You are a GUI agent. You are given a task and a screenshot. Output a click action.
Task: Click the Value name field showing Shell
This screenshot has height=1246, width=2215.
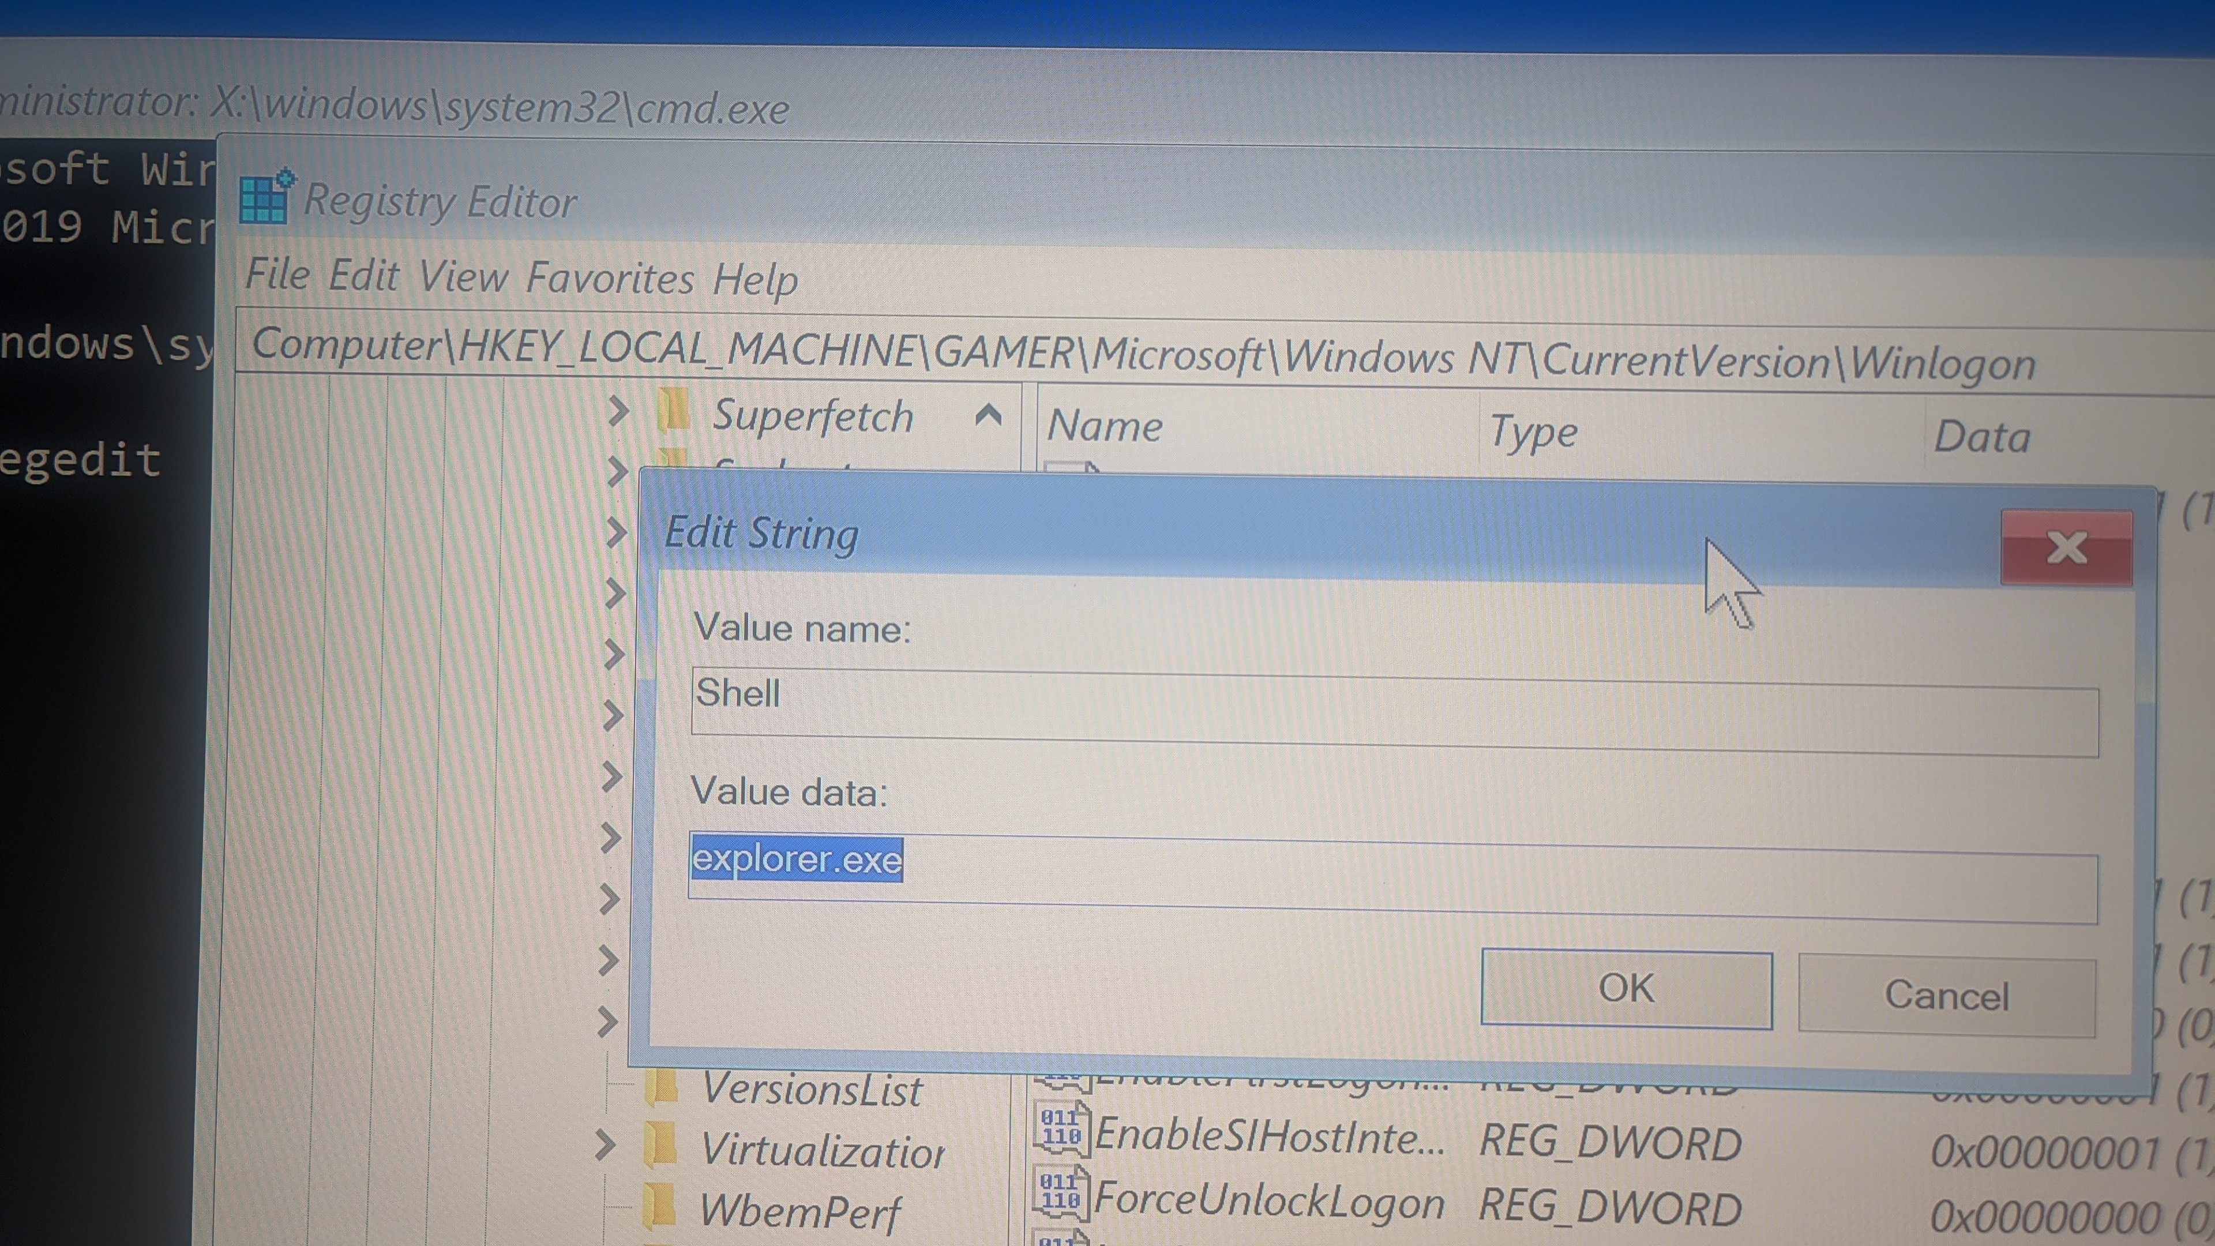(1395, 712)
